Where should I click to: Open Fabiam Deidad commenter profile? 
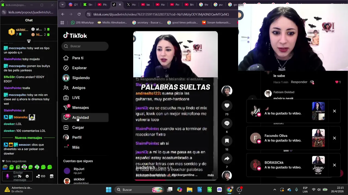pyautogui.click(x=284, y=92)
